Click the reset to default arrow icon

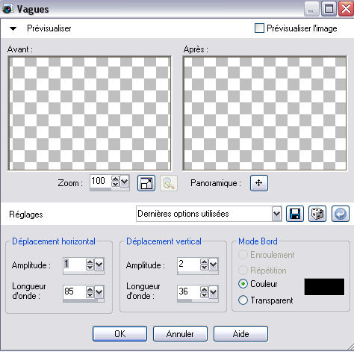(x=341, y=214)
